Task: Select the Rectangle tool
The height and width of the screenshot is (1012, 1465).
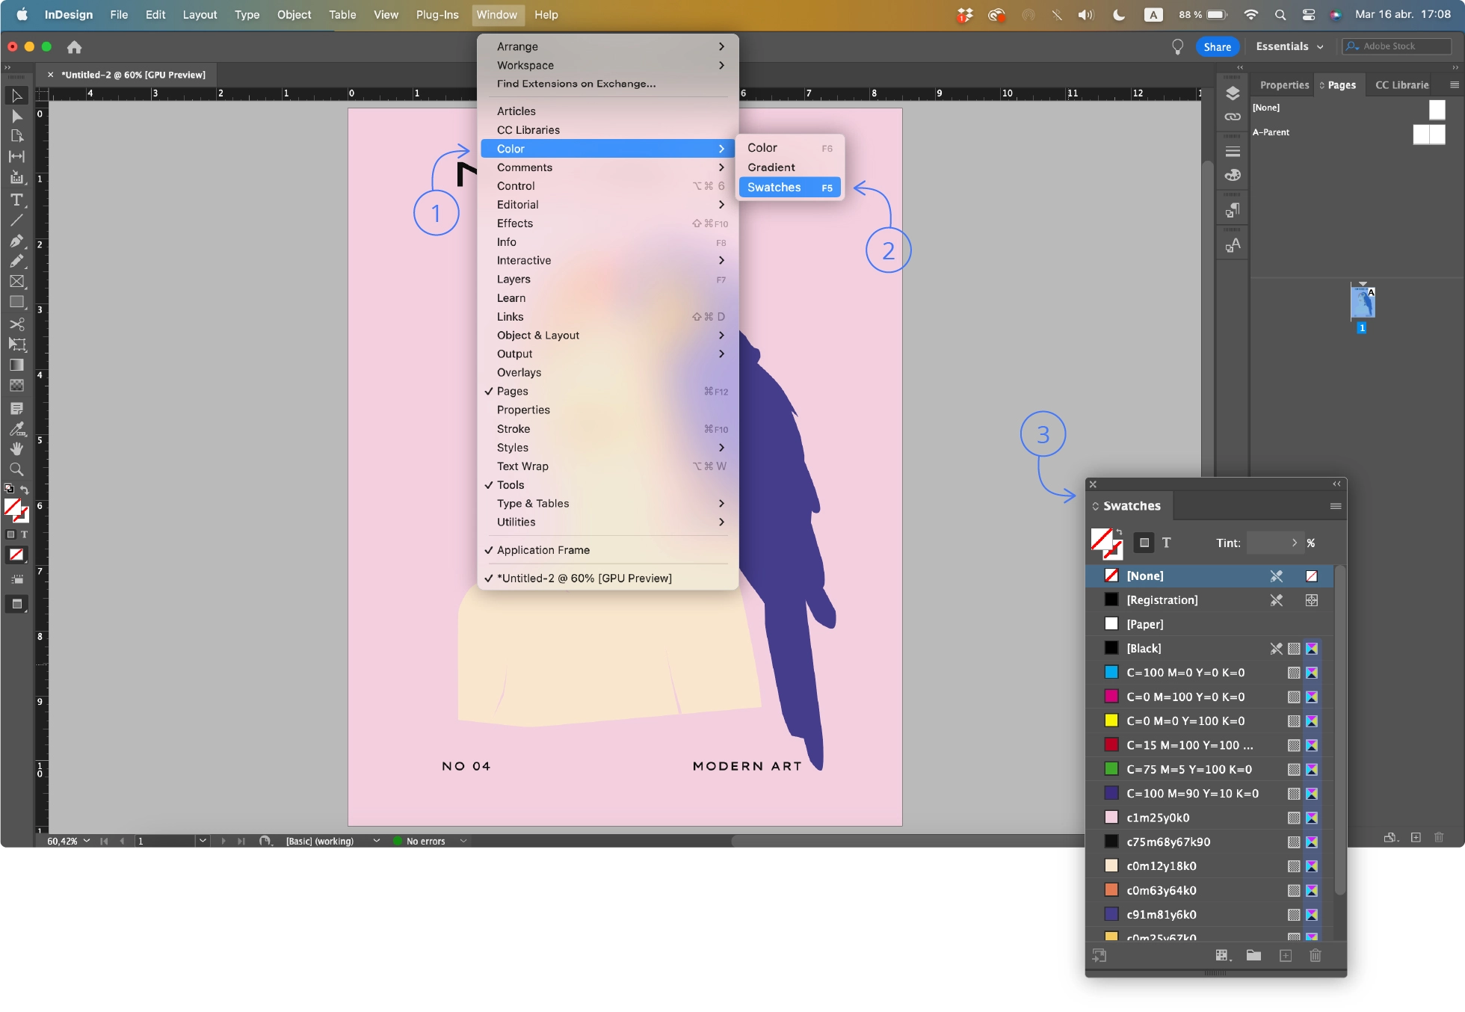Action: (16, 302)
